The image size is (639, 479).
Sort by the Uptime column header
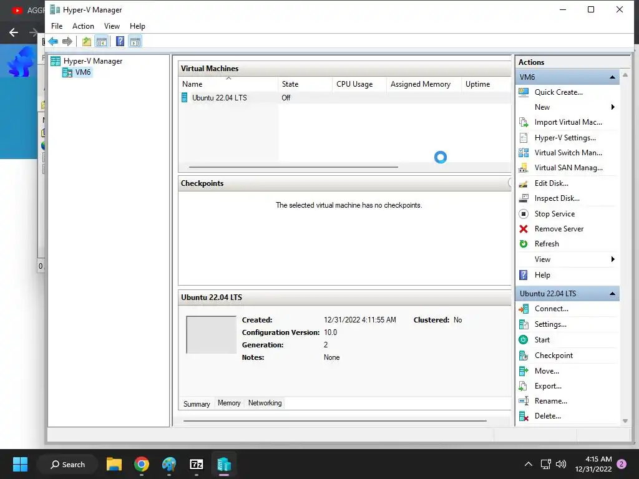point(486,84)
